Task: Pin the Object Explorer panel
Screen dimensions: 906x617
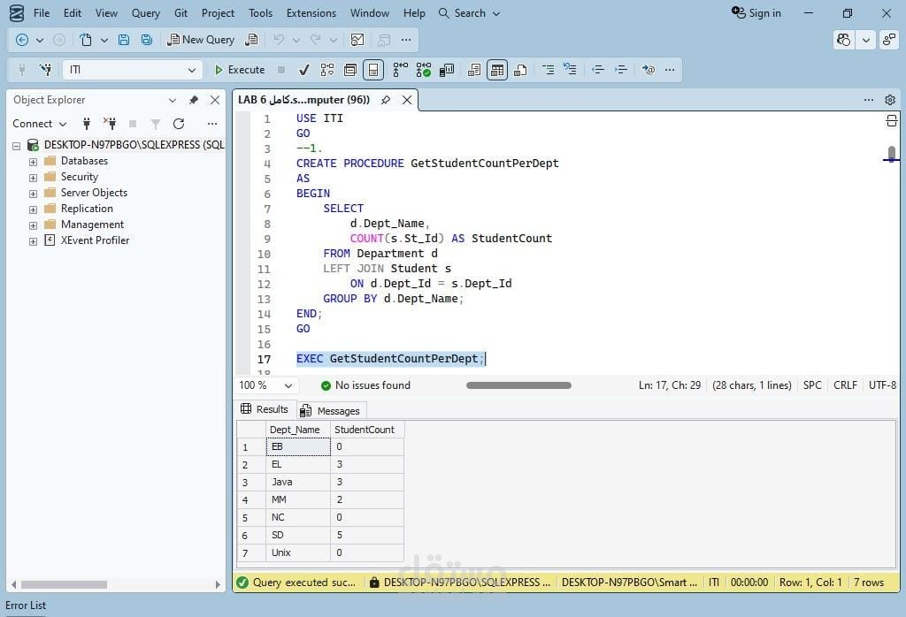Action: tap(194, 100)
